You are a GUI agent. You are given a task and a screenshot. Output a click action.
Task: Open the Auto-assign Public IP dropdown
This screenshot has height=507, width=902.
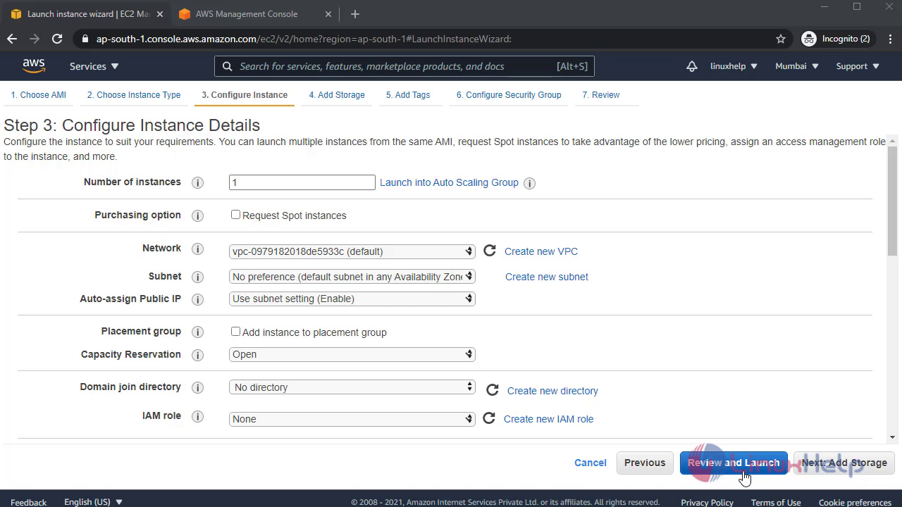[x=352, y=299]
